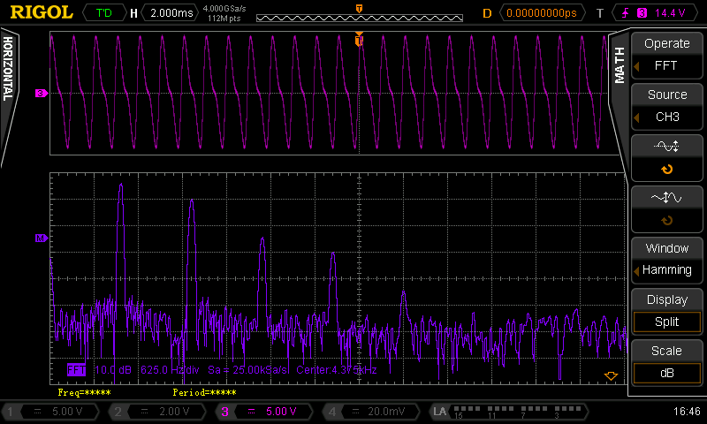The image size is (707, 424).
Task: Click the FFT label badge in graph
Action: 76,370
